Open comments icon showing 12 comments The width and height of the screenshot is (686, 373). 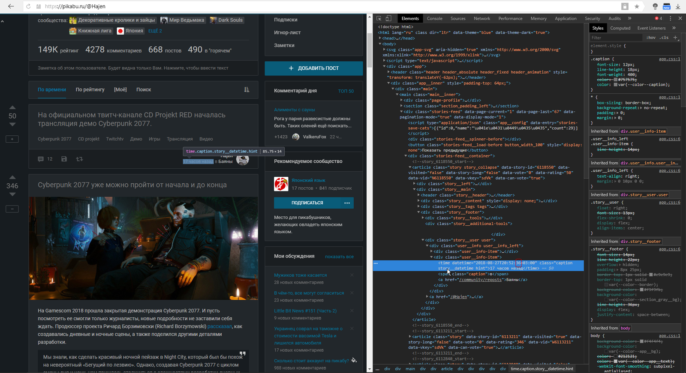(x=41, y=159)
